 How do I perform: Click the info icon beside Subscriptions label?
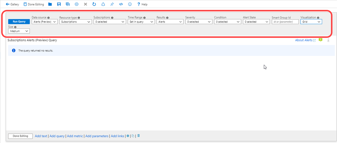point(112,18)
